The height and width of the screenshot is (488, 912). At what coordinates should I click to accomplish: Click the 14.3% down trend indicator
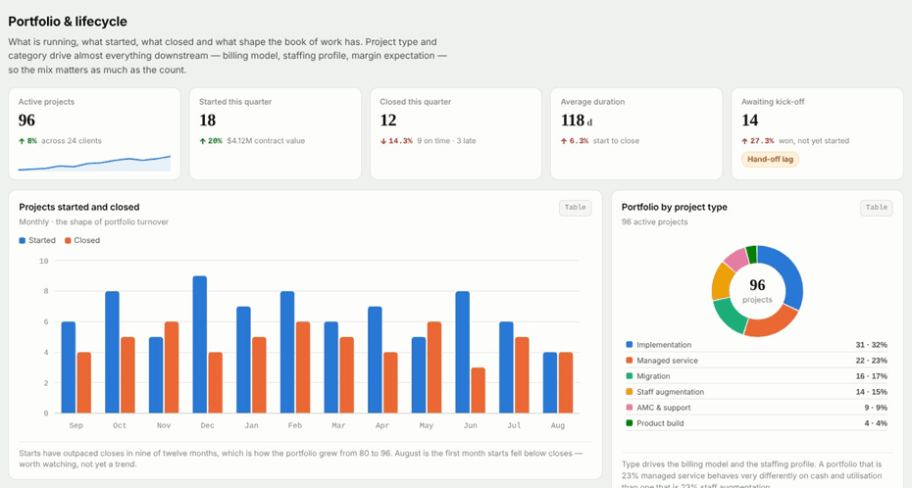tap(396, 140)
